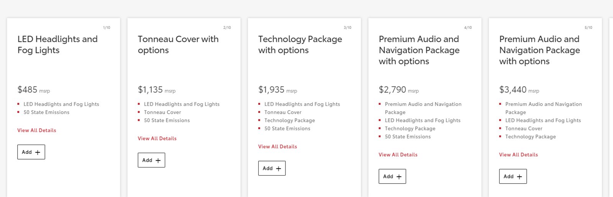View All Details for $2,790 package
613x197 pixels.
pos(398,155)
